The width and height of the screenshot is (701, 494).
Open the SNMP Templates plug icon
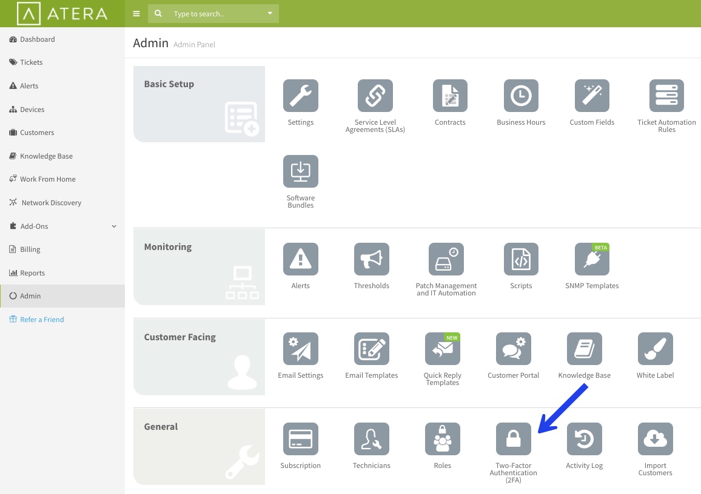pyautogui.click(x=592, y=259)
